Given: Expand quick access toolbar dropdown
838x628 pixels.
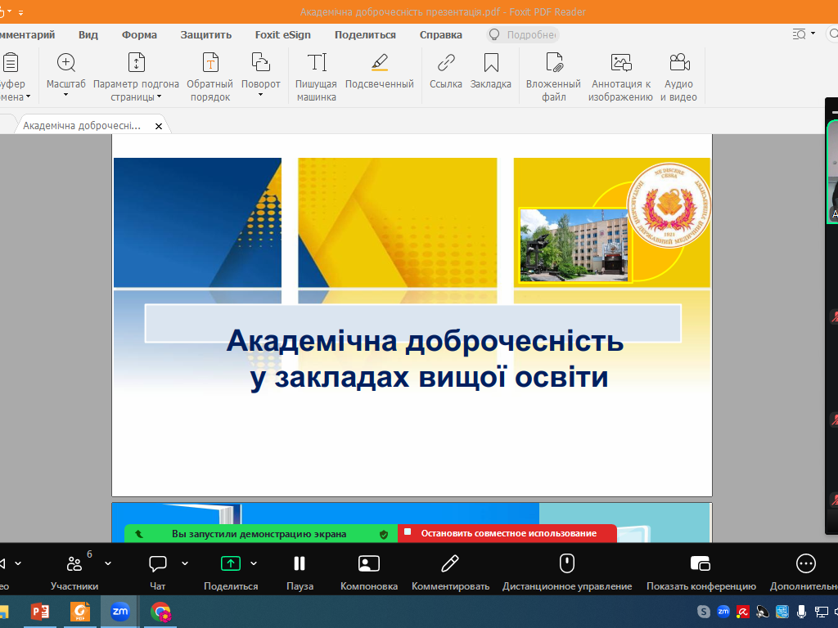Looking at the screenshot, I should pyautogui.click(x=20, y=12).
